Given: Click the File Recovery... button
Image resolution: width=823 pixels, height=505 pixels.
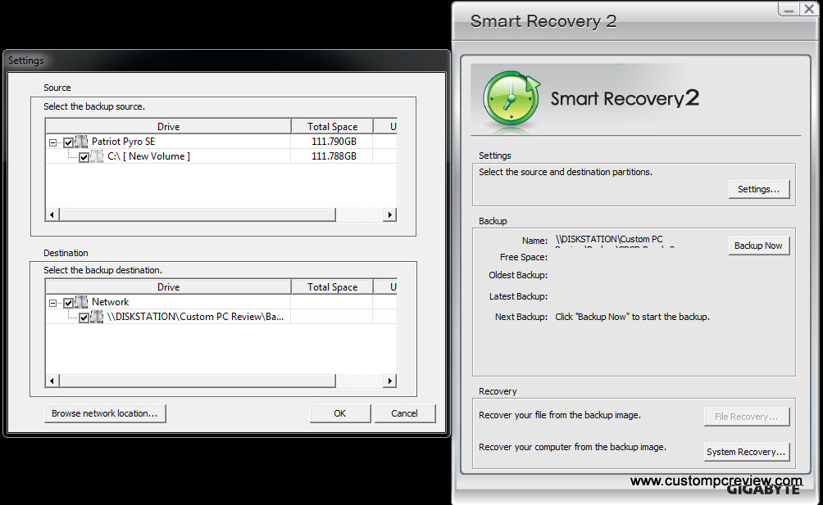Looking at the screenshot, I should tap(747, 417).
